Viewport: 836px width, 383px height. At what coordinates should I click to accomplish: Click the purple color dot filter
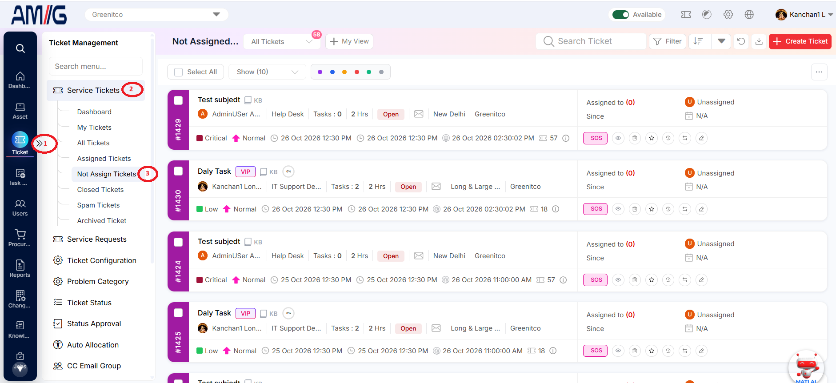click(320, 72)
